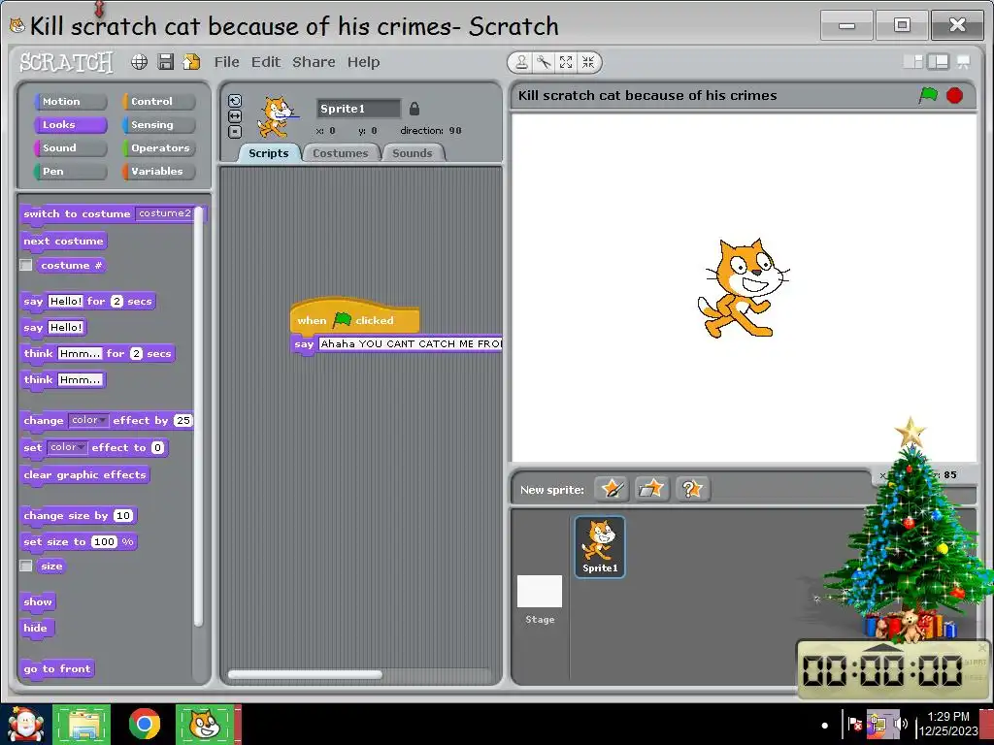
Task: Open the Edit menu
Action: click(x=266, y=62)
